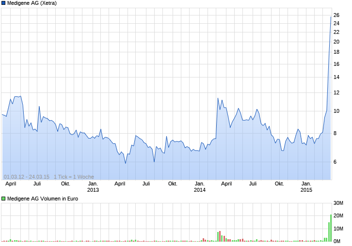Click the blue Medigene AG legend square
Viewport: 352px width, 246px height.
[3, 3]
